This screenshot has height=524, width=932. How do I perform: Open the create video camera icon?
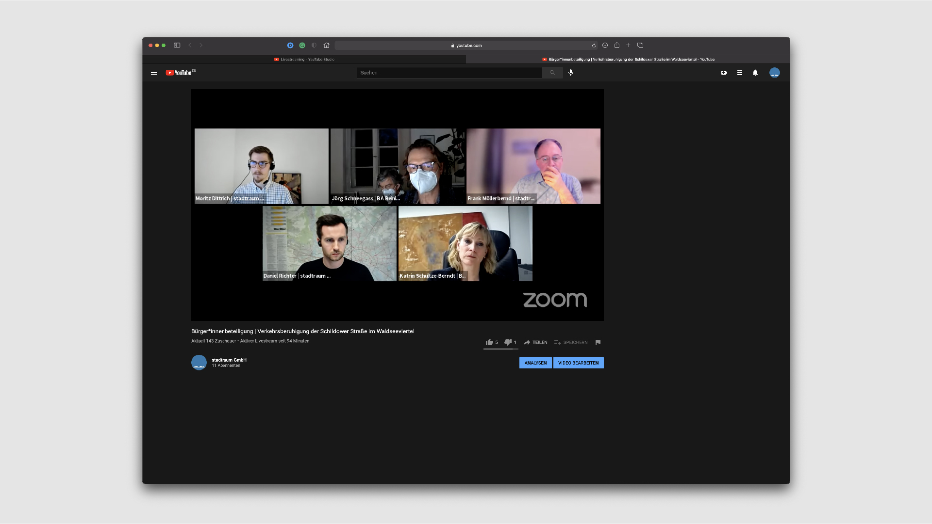tap(724, 73)
